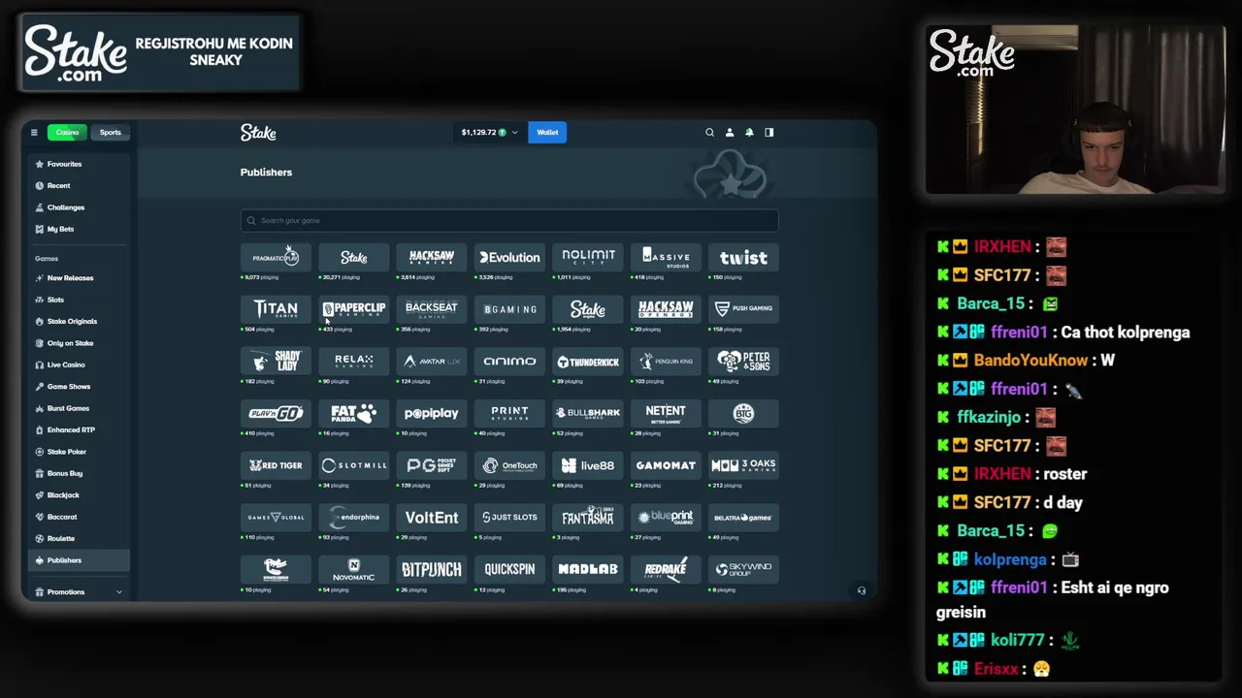Screen dimensions: 1242x698
Task: Switch to the Sports tab
Action: 111,132
